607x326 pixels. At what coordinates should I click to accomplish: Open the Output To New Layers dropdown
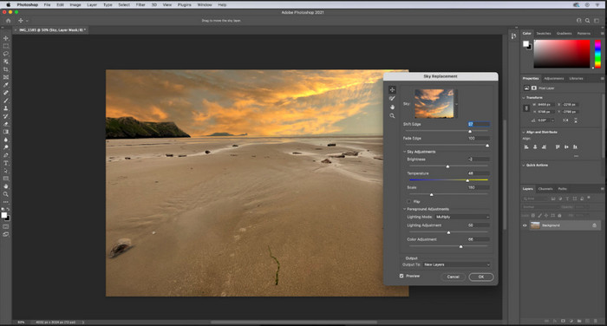pos(456,264)
